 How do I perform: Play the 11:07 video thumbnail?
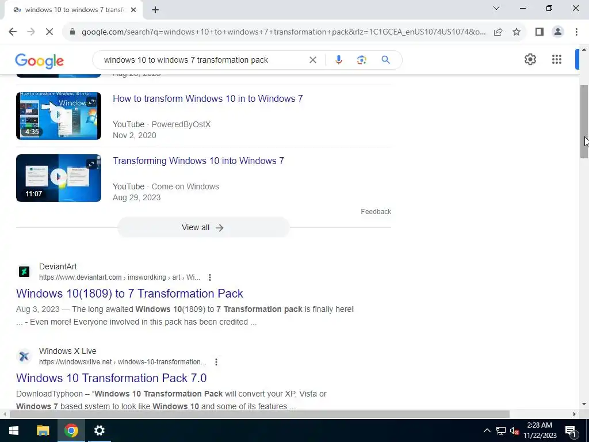tap(59, 178)
